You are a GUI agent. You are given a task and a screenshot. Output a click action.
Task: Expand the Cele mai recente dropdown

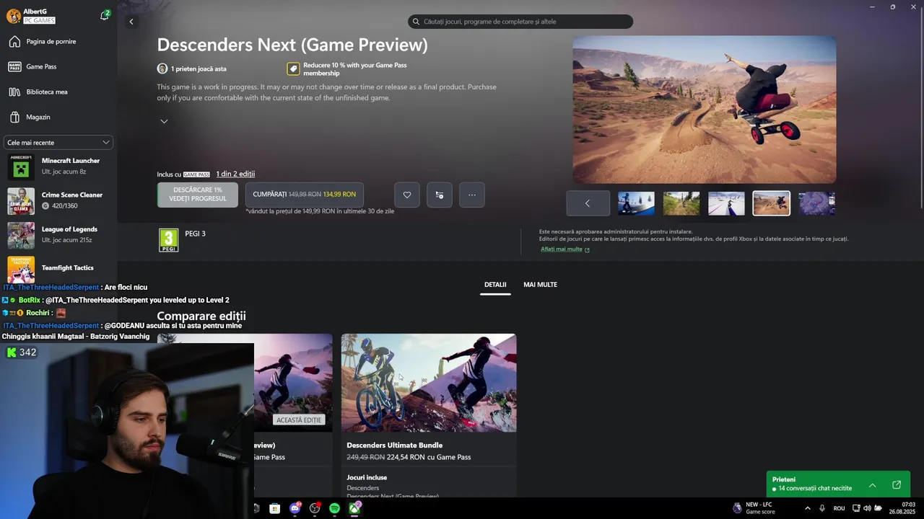tap(58, 143)
